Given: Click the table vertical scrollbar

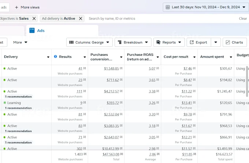Looking at the screenshot, I should click(247, 81).
